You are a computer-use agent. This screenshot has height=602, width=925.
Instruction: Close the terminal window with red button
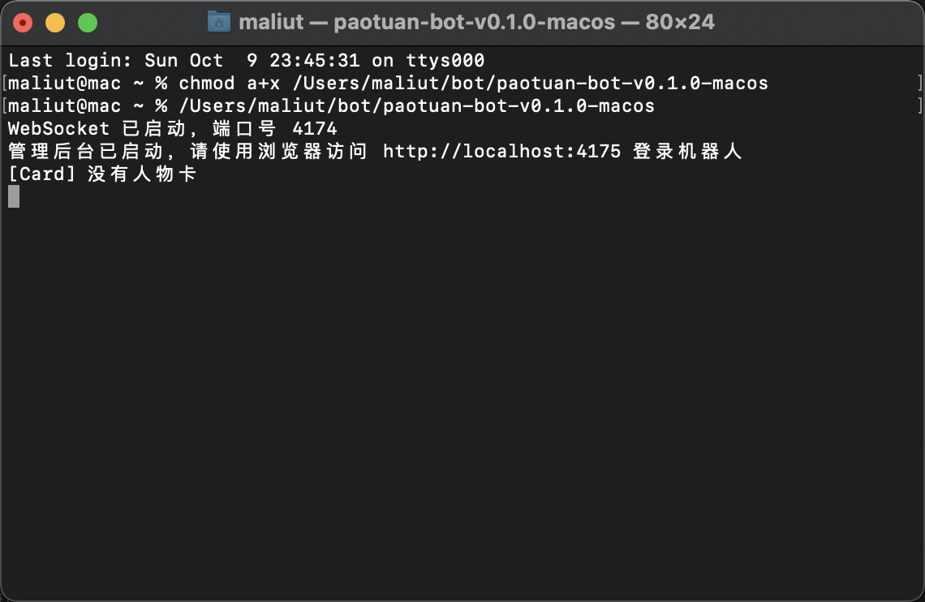(x=23, y=23)
